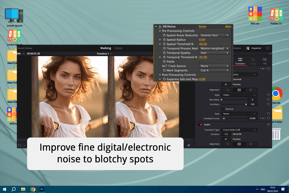This screenshot has width=289, height=193.
Task: Expand the Spatial Radius disclosure triangle
Action: [160, 40]
